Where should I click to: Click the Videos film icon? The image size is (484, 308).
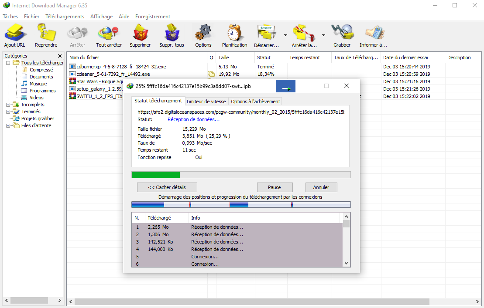(x=24, y=98)
